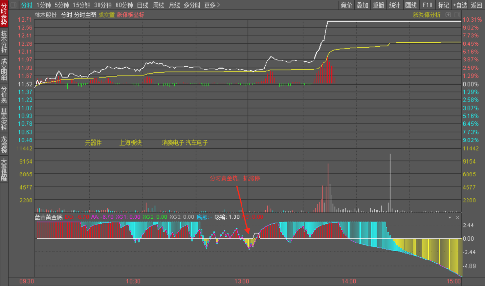
Task: Click 返回 to go back
Action: [476, 5]
